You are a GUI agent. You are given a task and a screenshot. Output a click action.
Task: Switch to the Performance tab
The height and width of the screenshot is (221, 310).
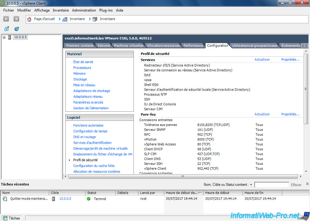pos(193,46)
